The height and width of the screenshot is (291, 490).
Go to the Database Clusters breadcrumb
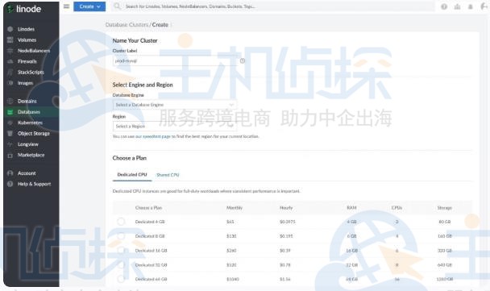[127, 25]
